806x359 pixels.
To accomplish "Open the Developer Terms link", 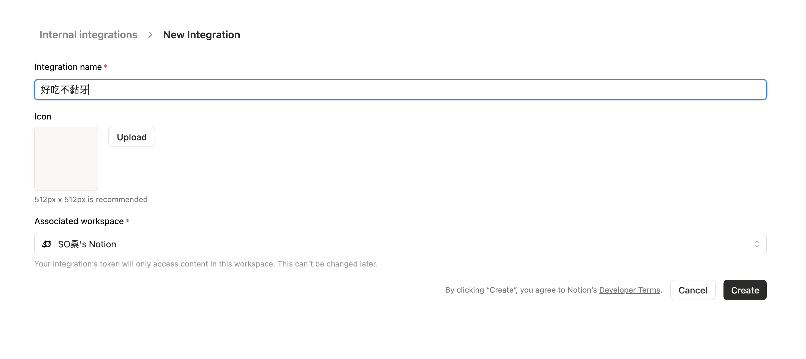I will coord(629,290).
